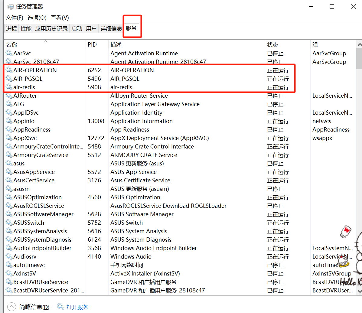Viewport: 362px width, 313px height.
Task: Open the 查看(V) menu
Action: tap(60, 18)
